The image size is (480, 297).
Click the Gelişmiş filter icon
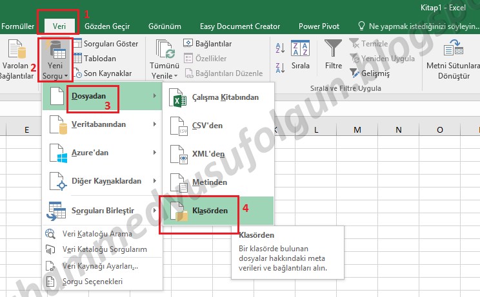pyautogui.click(x=354, y=73)
